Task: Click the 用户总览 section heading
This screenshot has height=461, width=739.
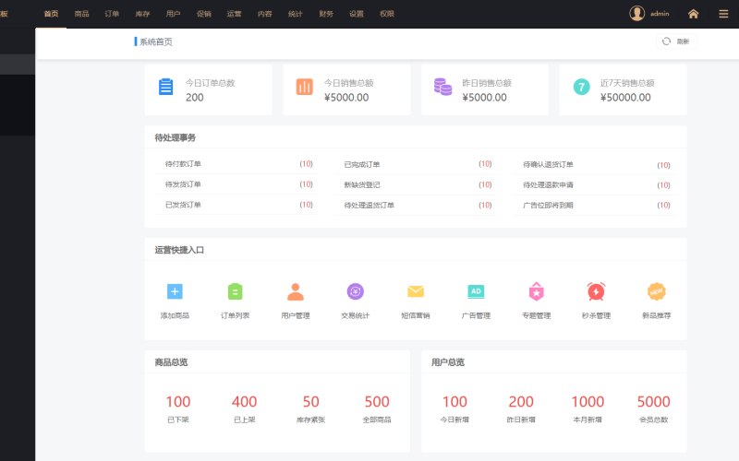Action: pyautogui.click(x=448, y=362)
